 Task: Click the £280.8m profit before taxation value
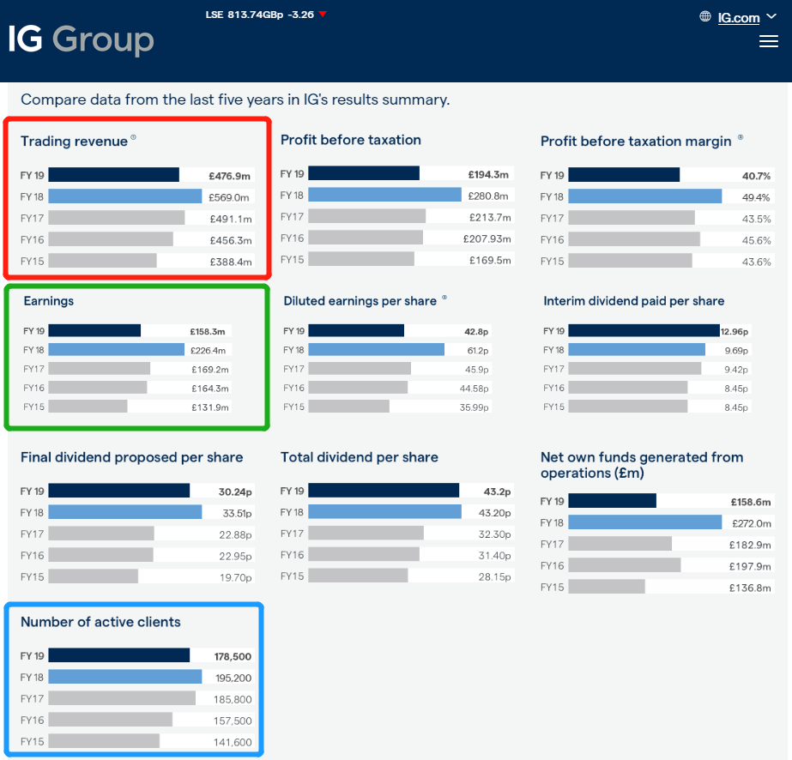point(488,196)
